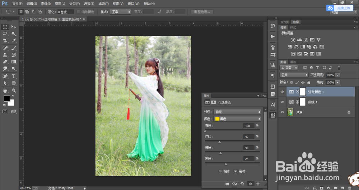Close the 1.jpg document tab
The height and width of the screenshot is (190, 359).
[84, 19]
